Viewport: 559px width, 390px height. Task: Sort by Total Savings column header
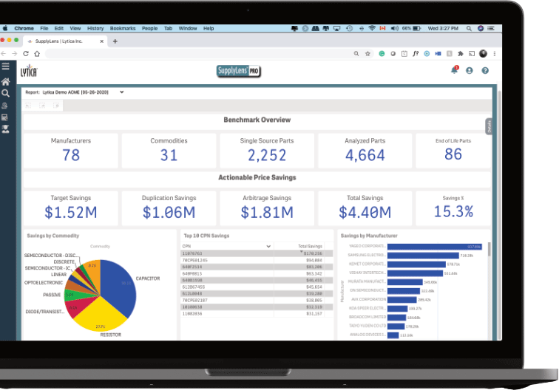click(310, 246)
